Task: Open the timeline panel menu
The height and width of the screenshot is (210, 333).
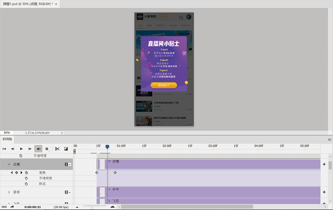Action: [329, 139]
